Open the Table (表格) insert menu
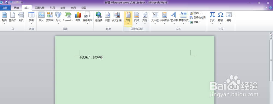The height and width of the screenshot is (104, 273). point(31,18)
